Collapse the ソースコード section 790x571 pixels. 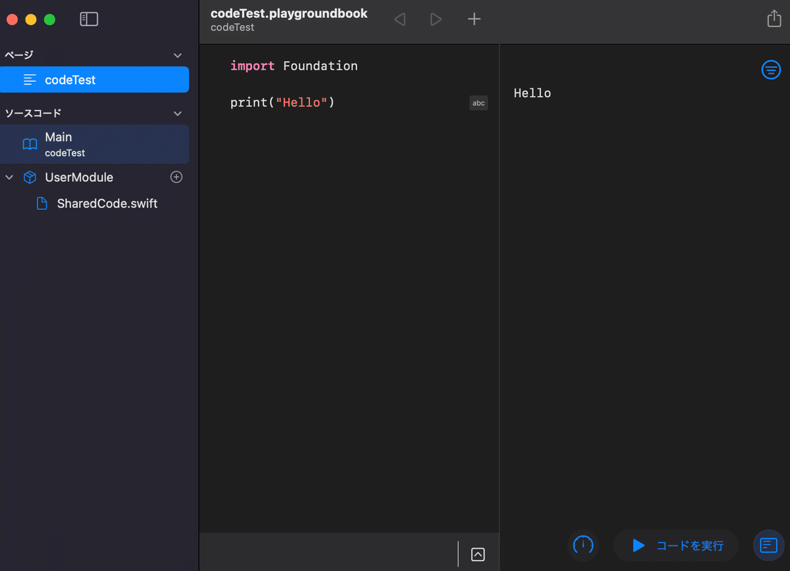177,113
